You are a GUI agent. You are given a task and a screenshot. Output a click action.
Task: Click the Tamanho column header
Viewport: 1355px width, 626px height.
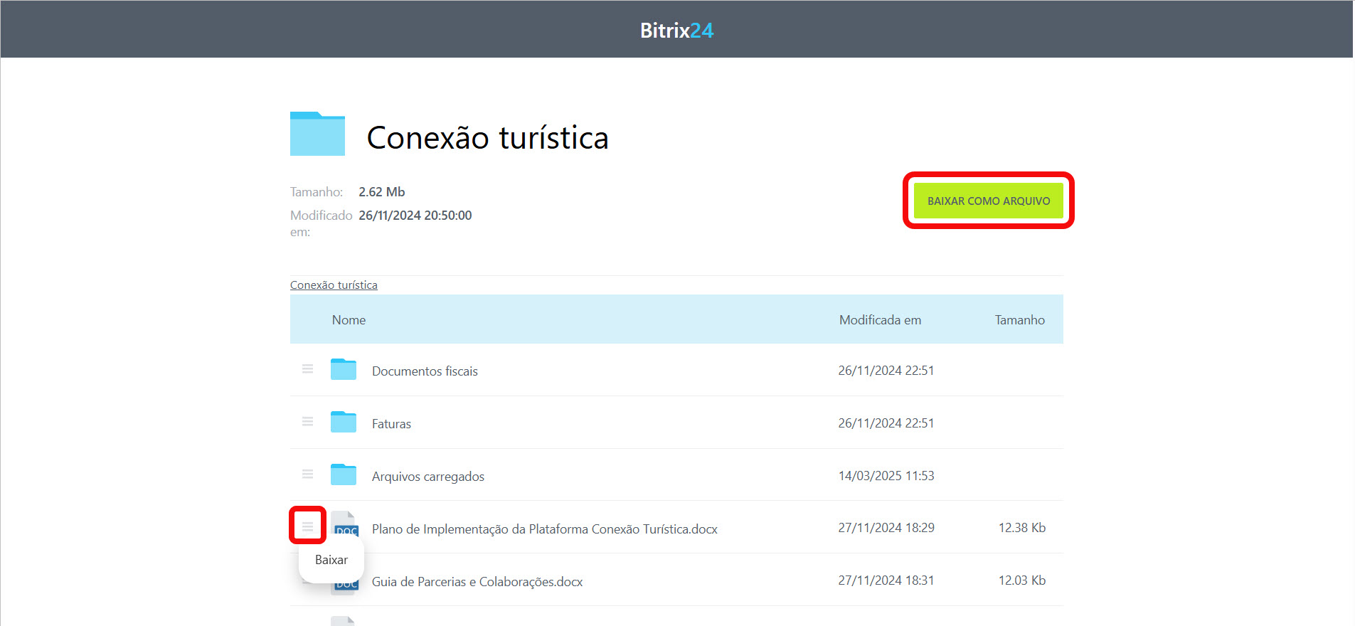click(x=1020, y=320)
